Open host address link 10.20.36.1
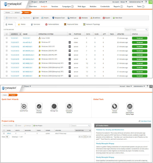The image size is (153, 163). (14, 38)
